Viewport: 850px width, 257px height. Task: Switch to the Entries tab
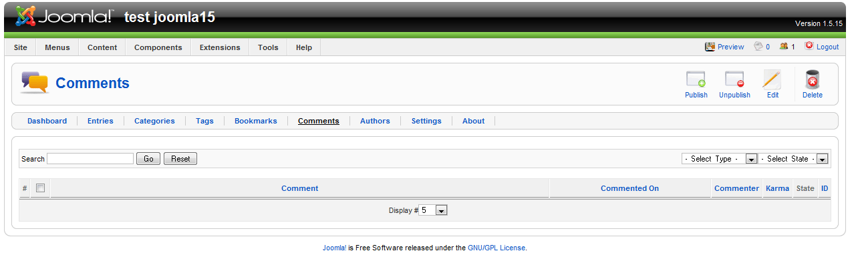(100, 121)
